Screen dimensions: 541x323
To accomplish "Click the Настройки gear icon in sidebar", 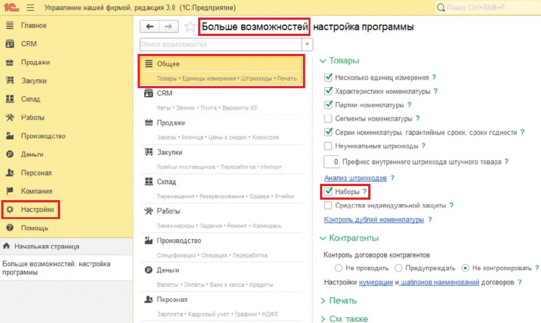I will point(10,209).
